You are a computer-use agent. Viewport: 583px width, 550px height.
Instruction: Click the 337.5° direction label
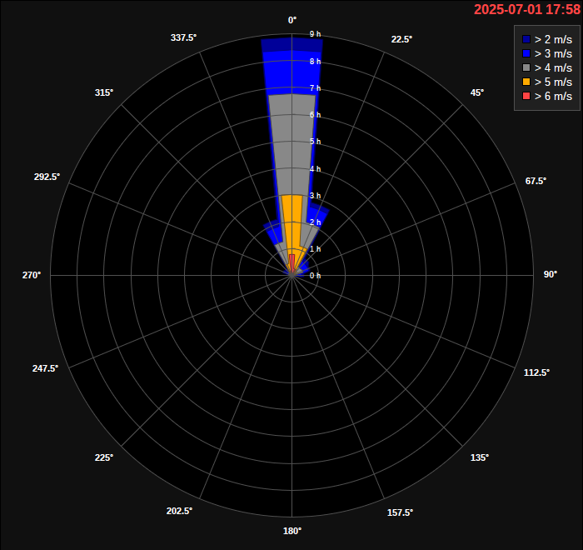tap(183, 38)
